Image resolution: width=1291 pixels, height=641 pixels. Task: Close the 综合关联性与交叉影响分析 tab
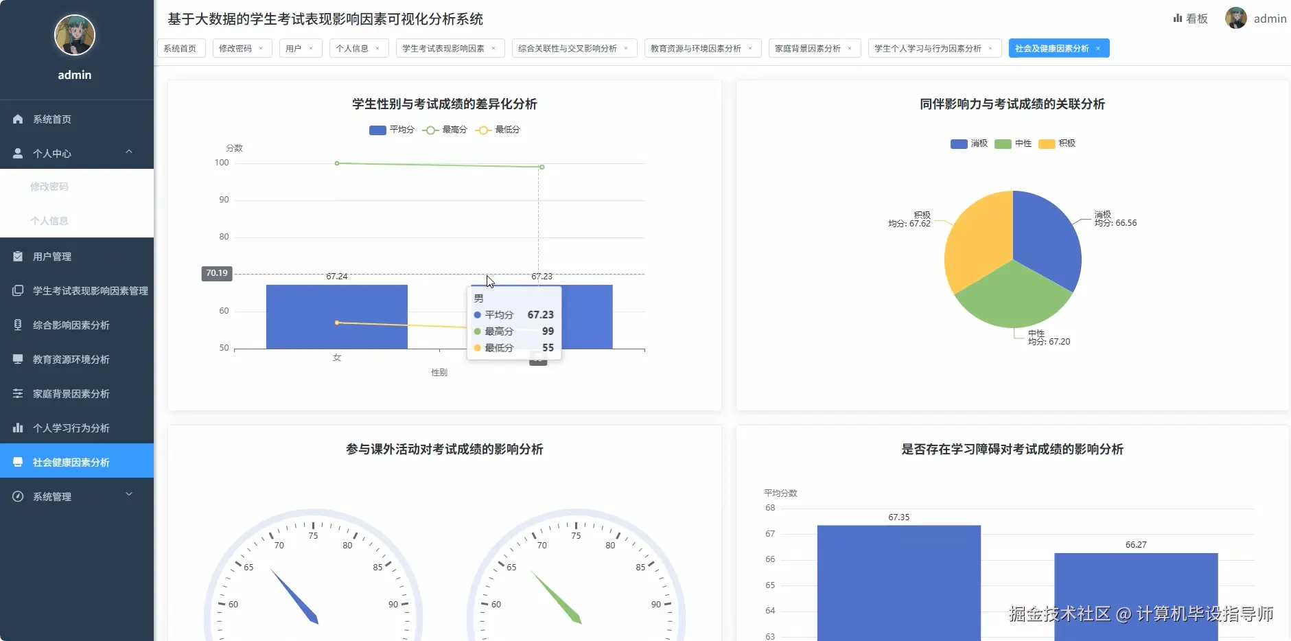pyautogui.click(x=626, y=49)
